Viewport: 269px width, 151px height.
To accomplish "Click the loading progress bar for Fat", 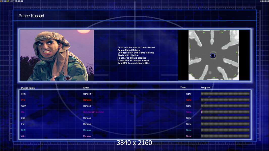I will coord(225,124).
